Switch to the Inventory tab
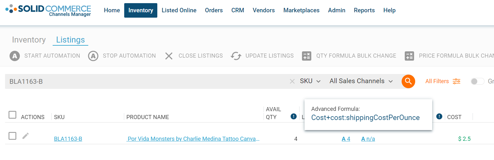This screenshot has height=160, width=494. [x=29, y=40]
